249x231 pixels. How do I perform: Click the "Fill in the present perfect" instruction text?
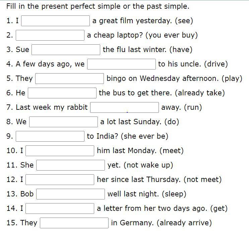coord(98,6)
